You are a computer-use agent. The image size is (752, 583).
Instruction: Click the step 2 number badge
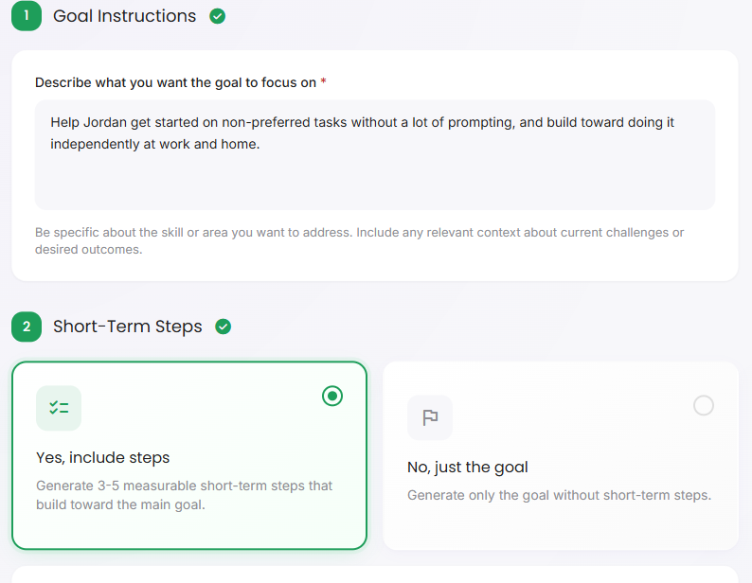click(27, 327)
